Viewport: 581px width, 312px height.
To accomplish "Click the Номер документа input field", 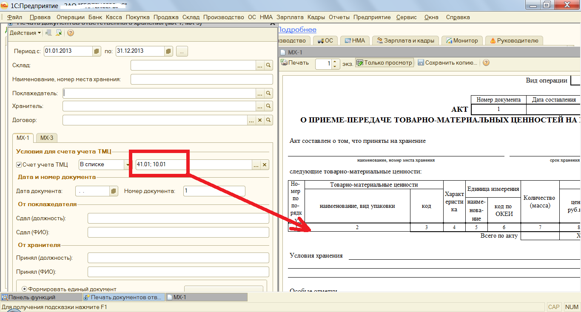I will [214, 191].
